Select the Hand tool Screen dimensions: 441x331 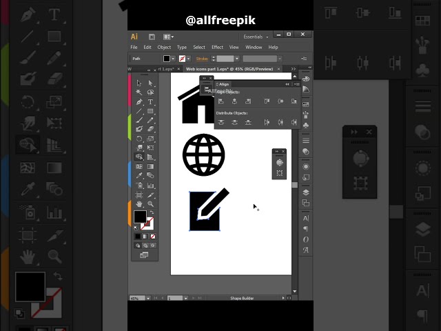click(x=139, y=204)
